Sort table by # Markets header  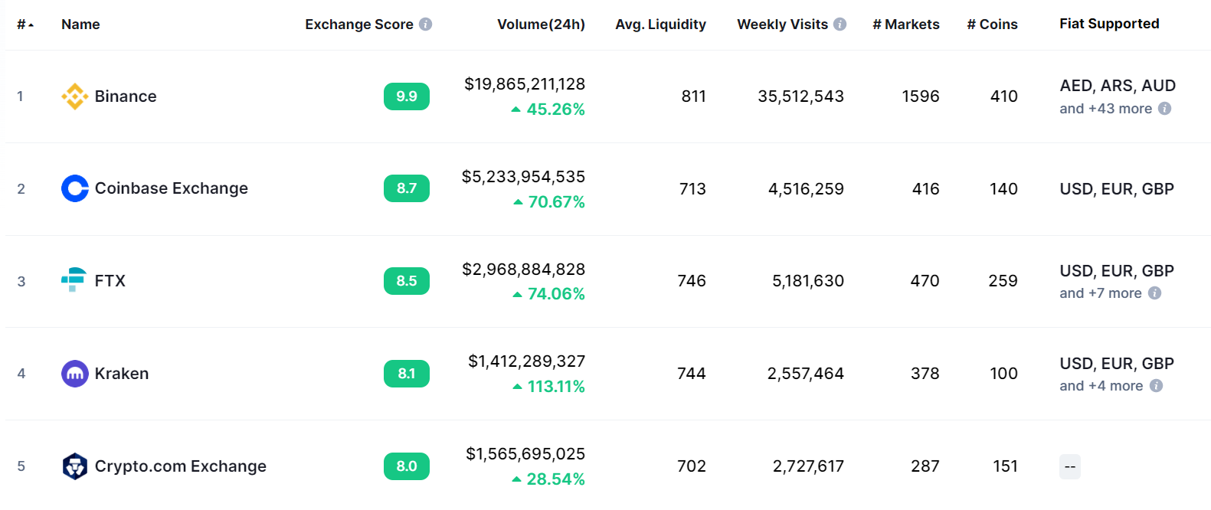click(x=906, y=25)
